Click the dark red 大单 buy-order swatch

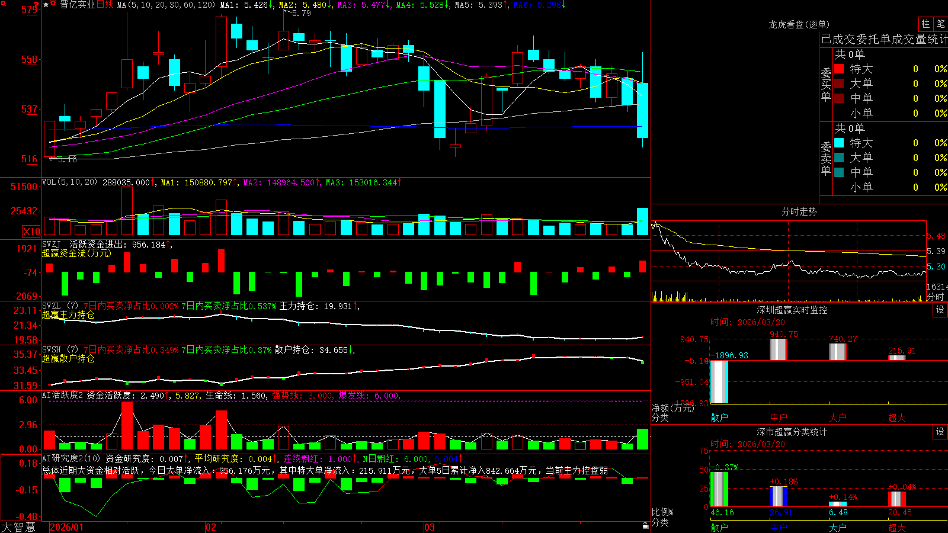click(x=839, y=84)
